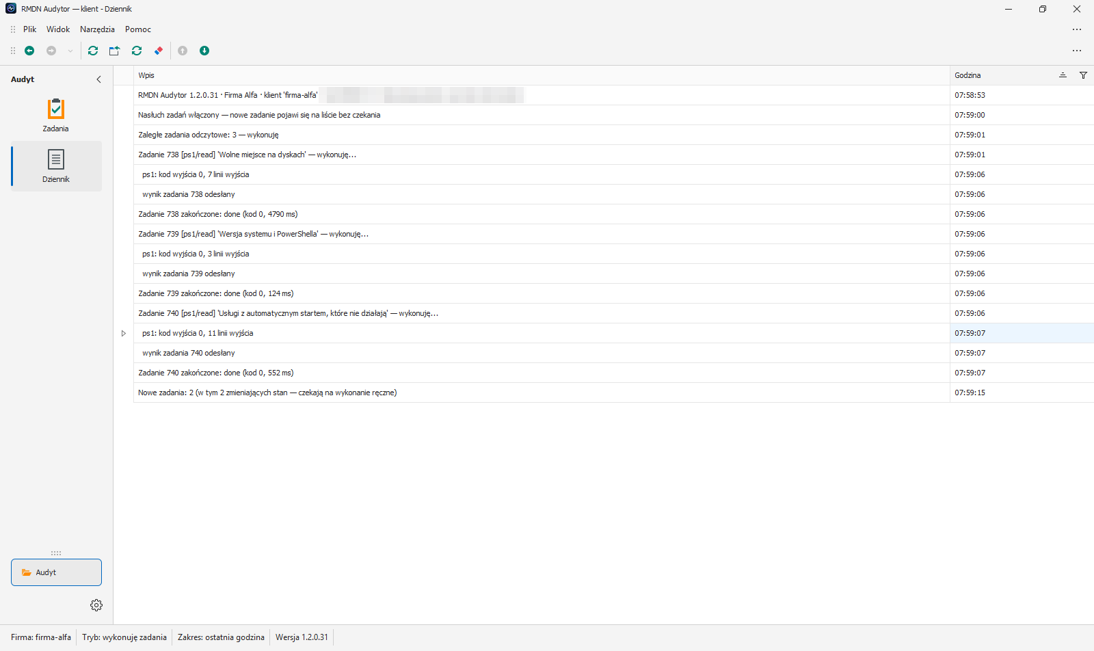Click 'Wersja 1.2.0.31' in status bar
The height and width of the screenshot is (651, 1094).
click(x=302, y=637)
